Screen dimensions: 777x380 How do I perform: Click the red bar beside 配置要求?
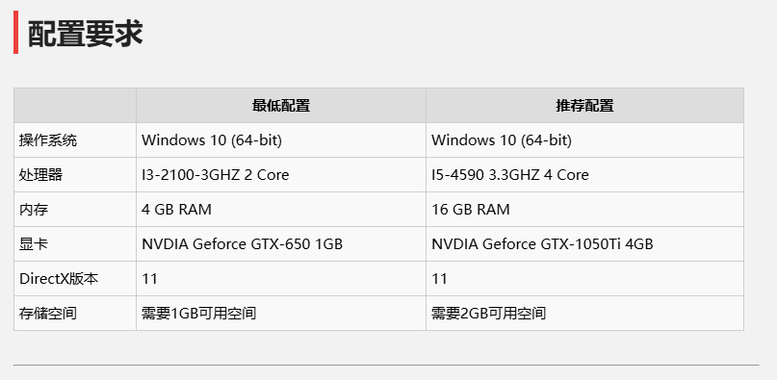[x=15, y=32]
